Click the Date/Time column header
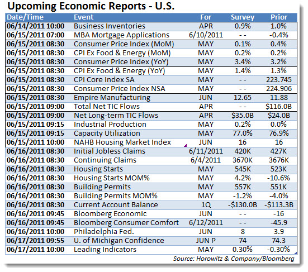 (25, 17)
